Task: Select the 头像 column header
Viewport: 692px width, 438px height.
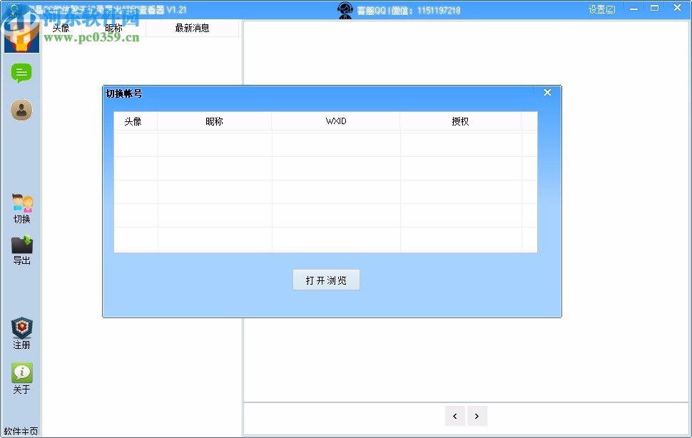Action: pyautogui.click(x=60, y=27)
